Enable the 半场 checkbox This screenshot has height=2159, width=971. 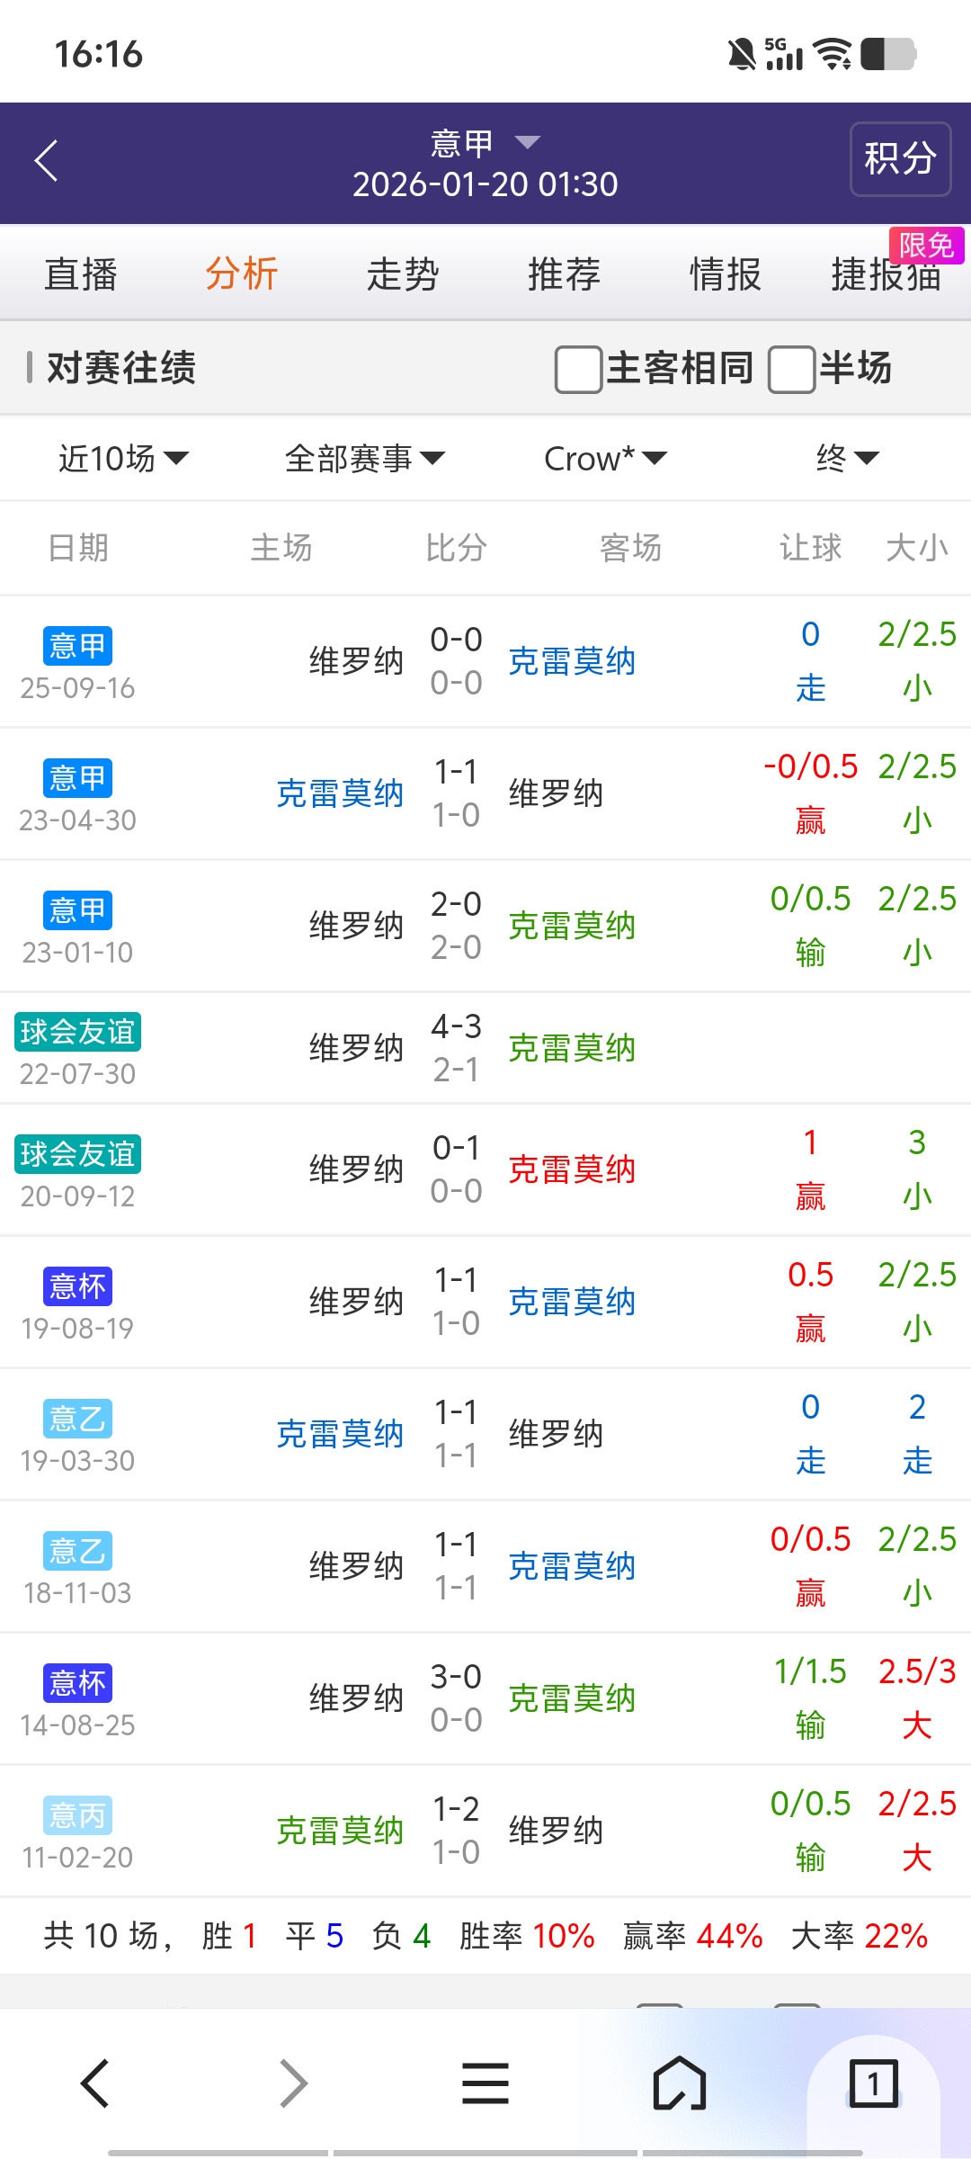[791, 370]
